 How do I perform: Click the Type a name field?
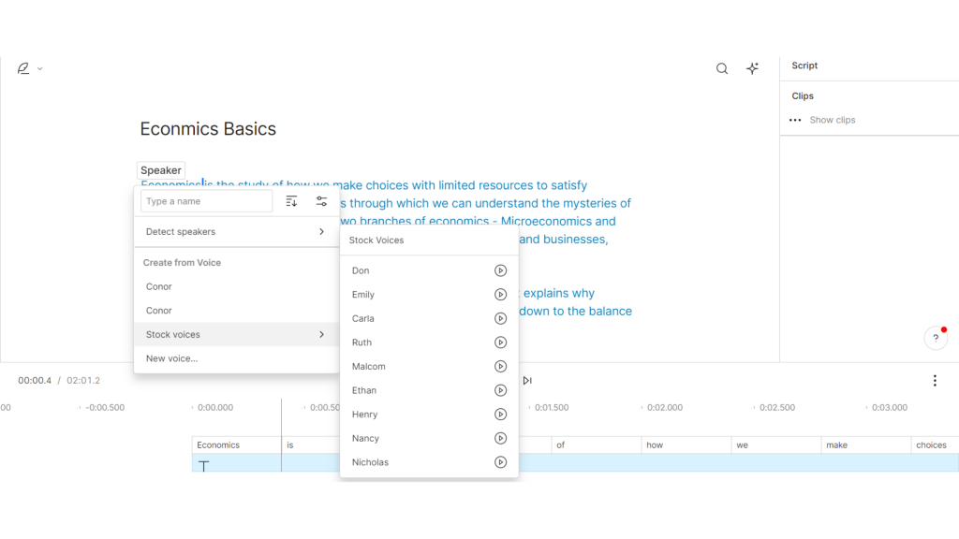[206, 201]
